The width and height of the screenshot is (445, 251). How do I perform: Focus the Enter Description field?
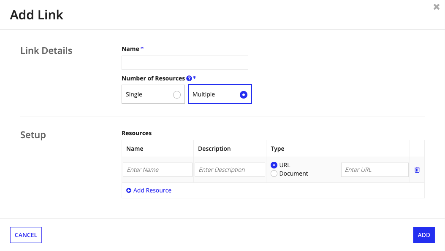point(230,170)
